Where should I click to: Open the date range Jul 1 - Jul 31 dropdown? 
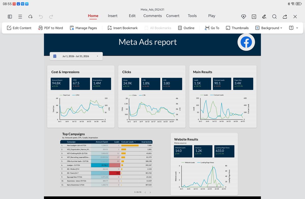76,56
